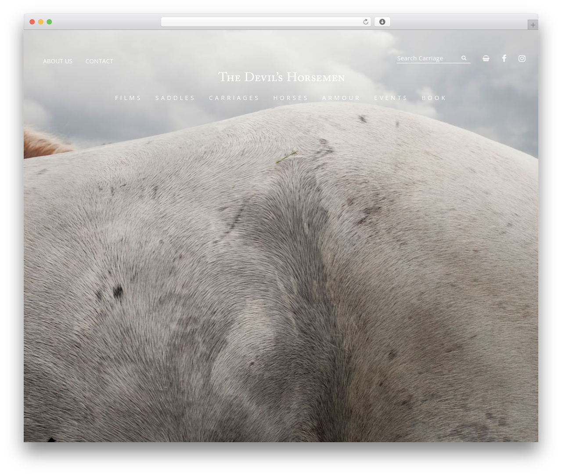Select Carriages in the navigation
Screen dimensions: 562x476
[234, 98]
